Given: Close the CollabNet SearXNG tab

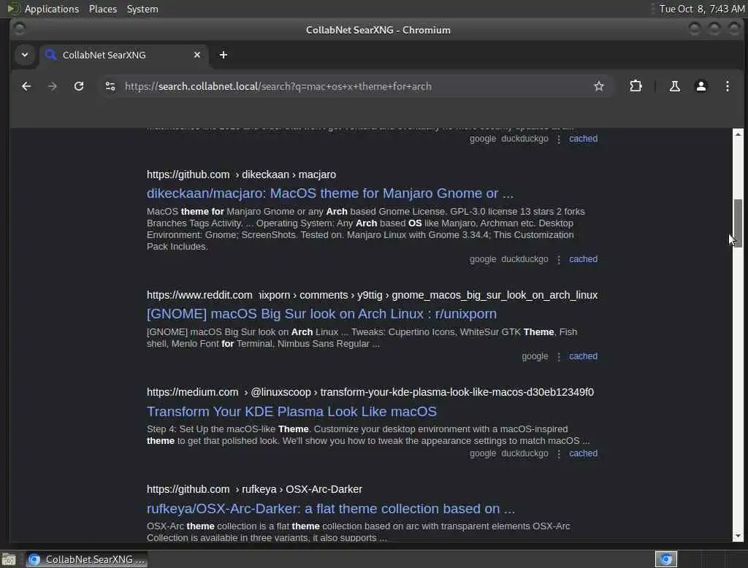Looking at the screenshot, I should pyautogui.click(x=197, y=55).
